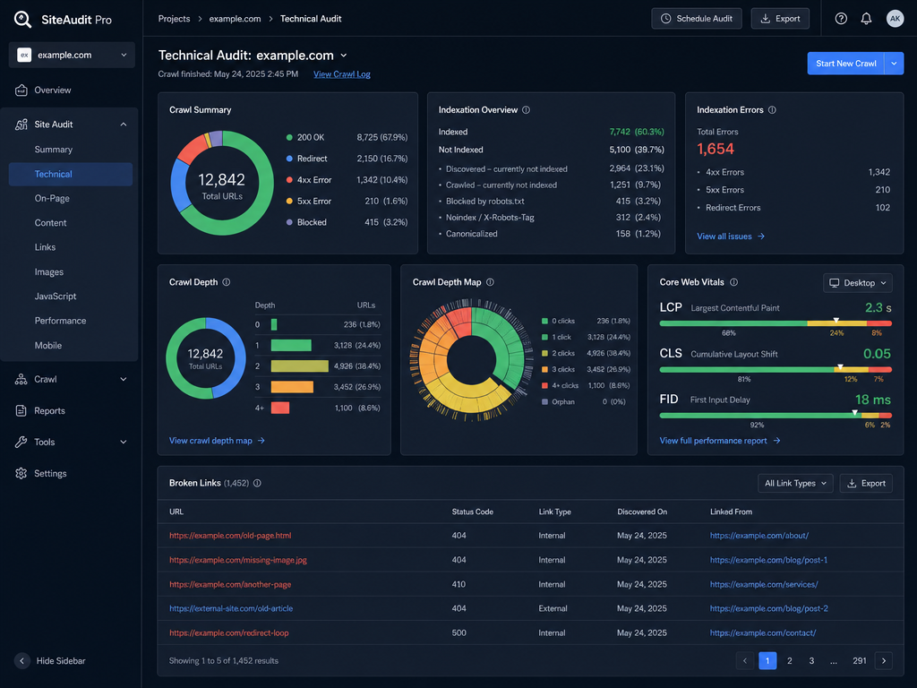
Task: Click the Crawl Depth Map sunburst chart
Action: [x=471, y=359]
